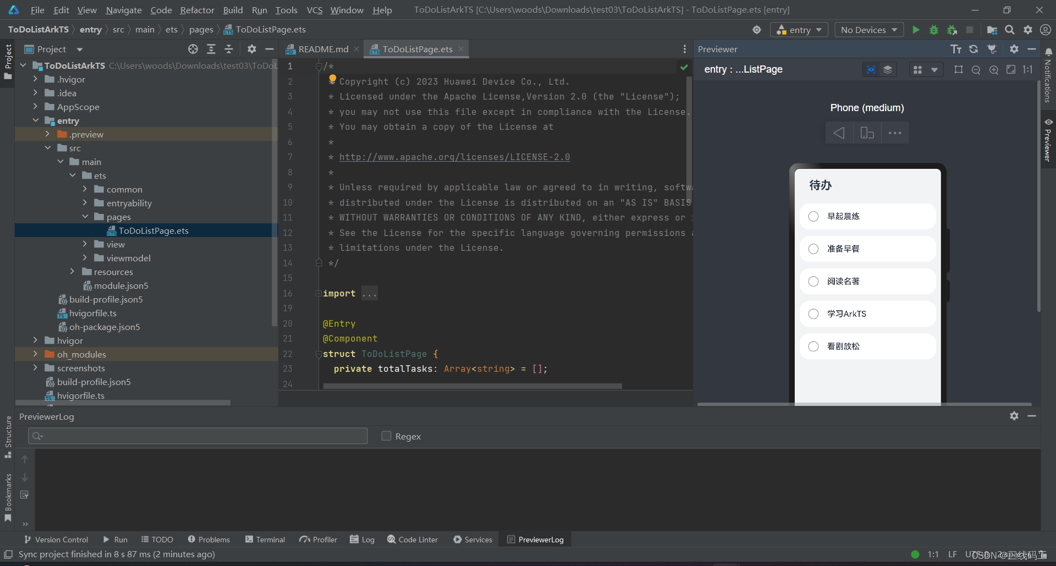
Task: Open the preview multi-device grid dropdown arrow
Action: point(934,70)
